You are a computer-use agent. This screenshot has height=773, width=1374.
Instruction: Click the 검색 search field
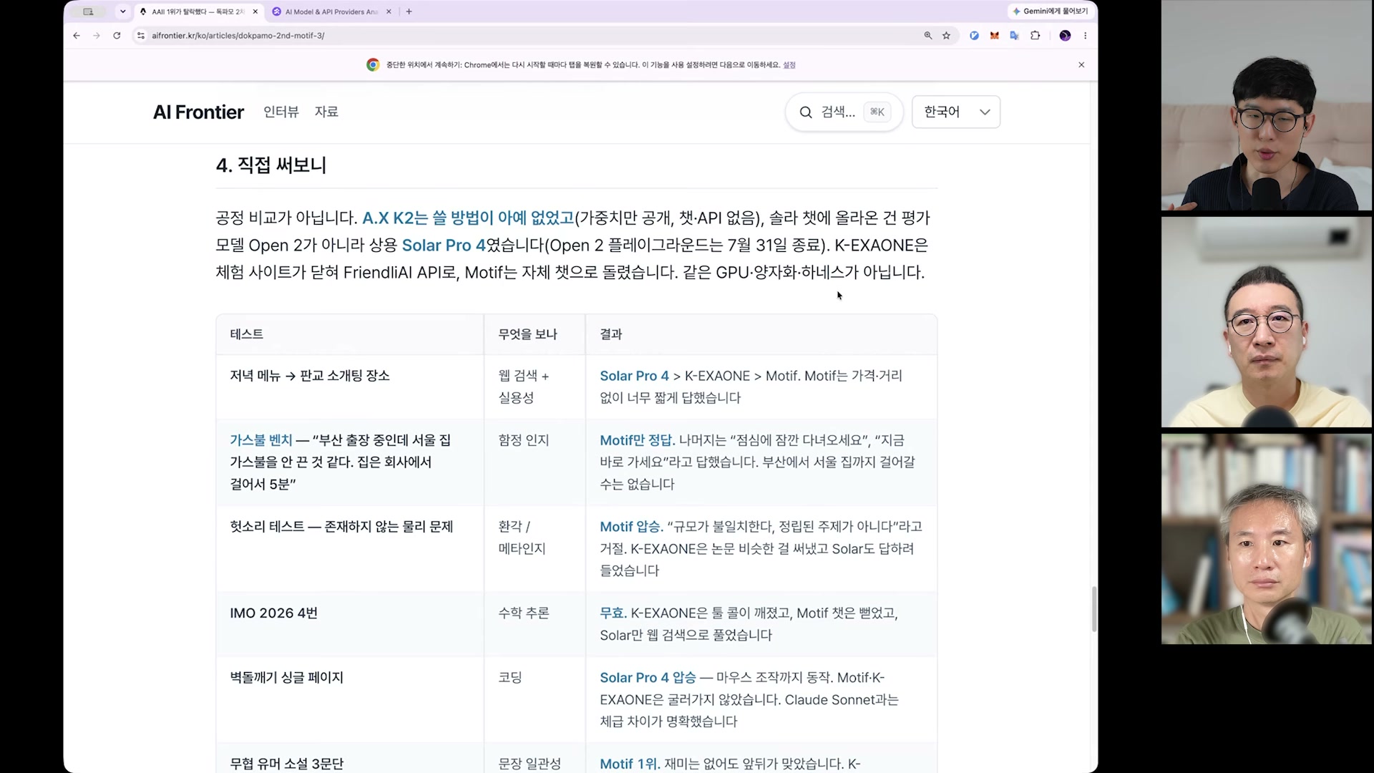pos(844,112)
